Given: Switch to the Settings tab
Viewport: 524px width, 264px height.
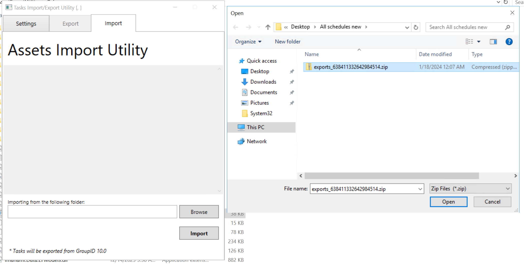Looking at the screenshot, I should [26, 23].
